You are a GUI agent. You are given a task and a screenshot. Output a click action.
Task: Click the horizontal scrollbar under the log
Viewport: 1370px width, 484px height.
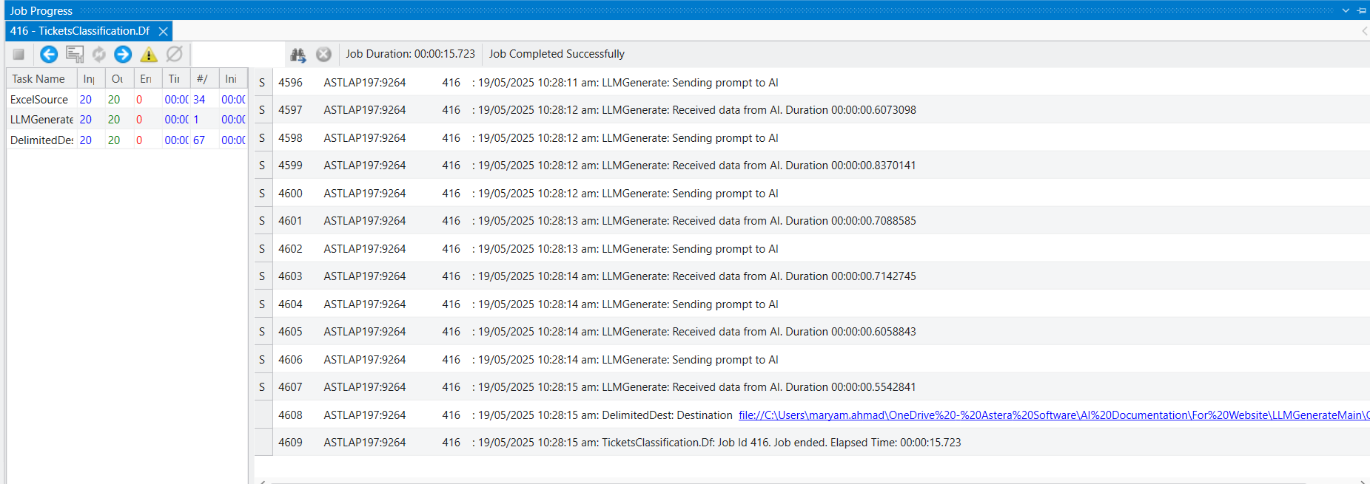point(812,481)
